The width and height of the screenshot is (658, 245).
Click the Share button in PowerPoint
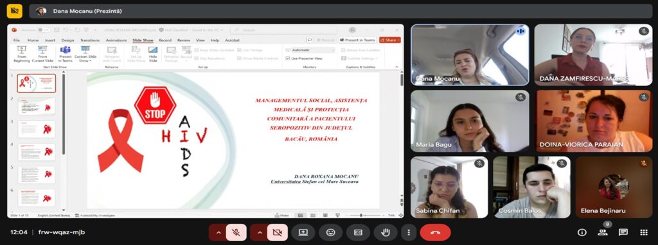coord(390,40)
